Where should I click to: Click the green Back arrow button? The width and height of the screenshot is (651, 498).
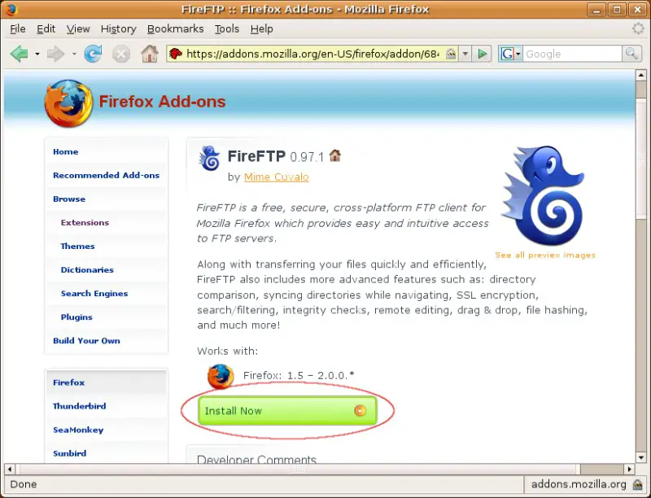coord(19,54)
